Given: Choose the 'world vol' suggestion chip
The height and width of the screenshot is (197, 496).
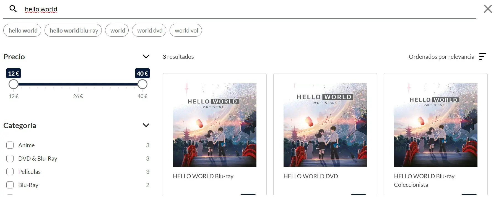Looking at the screenshot, I should point(186,30).
